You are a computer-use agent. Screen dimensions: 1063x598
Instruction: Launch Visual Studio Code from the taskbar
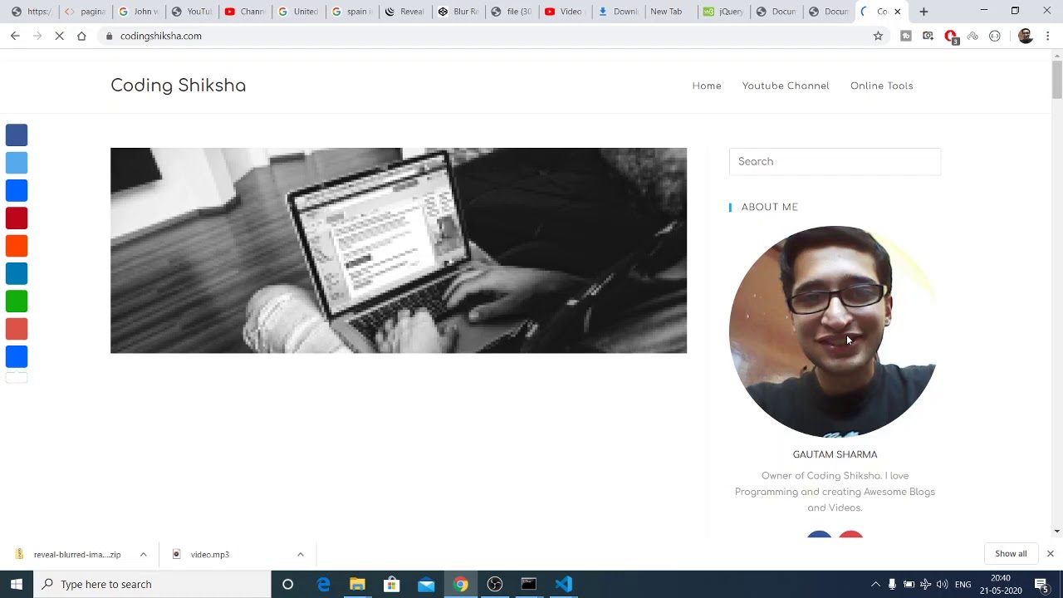(x=563, y=584)
